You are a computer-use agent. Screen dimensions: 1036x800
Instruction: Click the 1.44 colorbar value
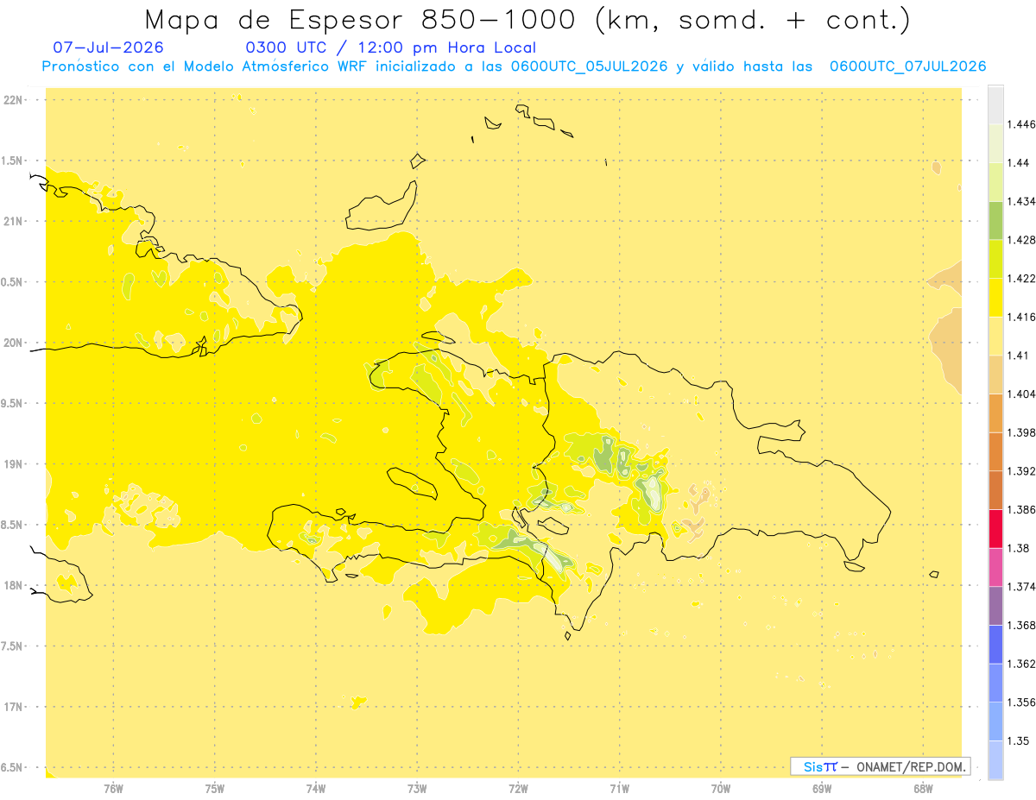point(1019,163)
